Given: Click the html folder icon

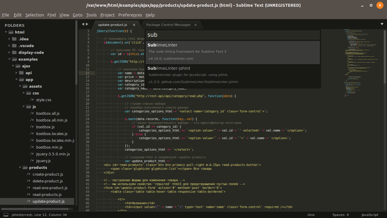Looking at the screenshot, I should pos(11,32).
